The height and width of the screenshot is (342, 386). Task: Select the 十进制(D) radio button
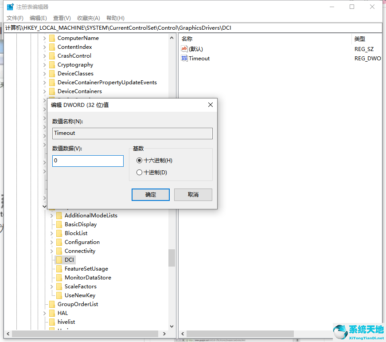tap(140, 173)
